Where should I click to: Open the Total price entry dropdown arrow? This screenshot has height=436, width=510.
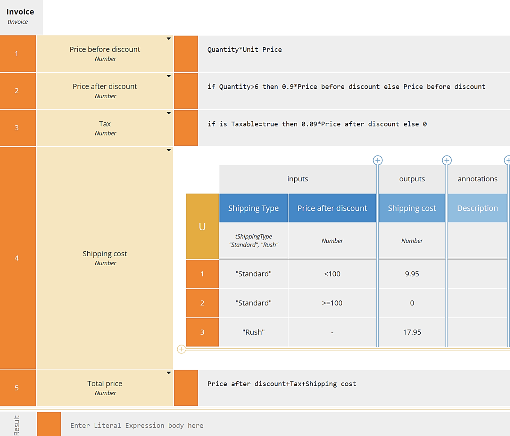click(169, 373)
